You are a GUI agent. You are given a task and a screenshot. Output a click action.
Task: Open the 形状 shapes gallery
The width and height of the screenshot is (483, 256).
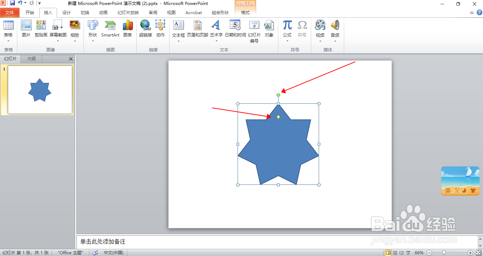(93, 25)
